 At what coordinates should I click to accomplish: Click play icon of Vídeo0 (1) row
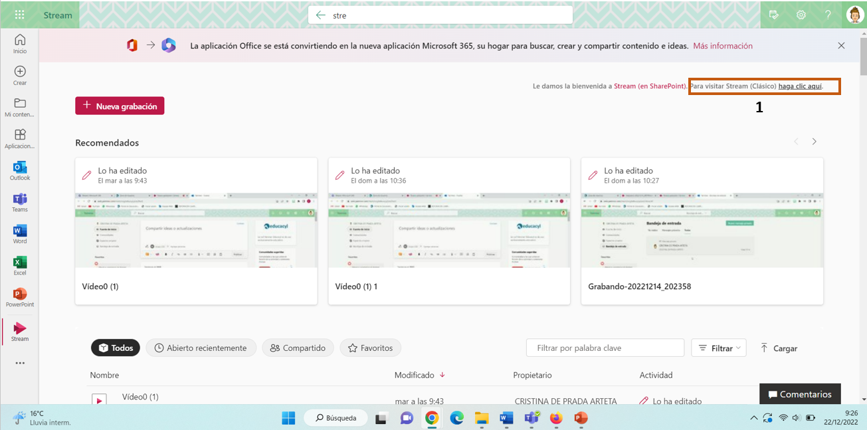pyautogui.click(x=99, y=400)
